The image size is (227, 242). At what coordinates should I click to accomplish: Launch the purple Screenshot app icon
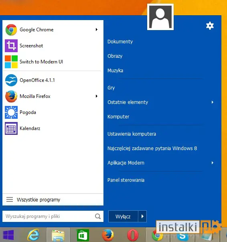point(11,46)
